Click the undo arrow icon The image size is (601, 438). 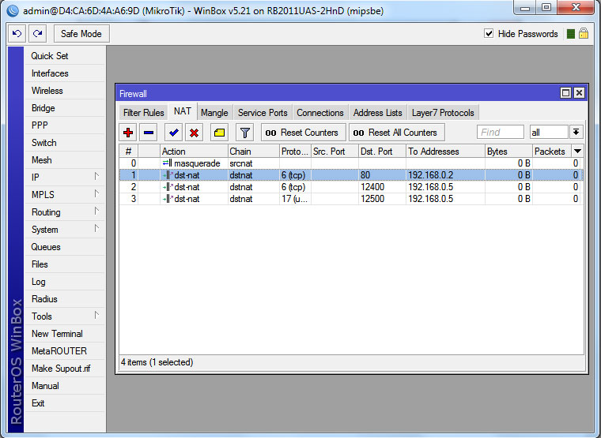point(17,34)
